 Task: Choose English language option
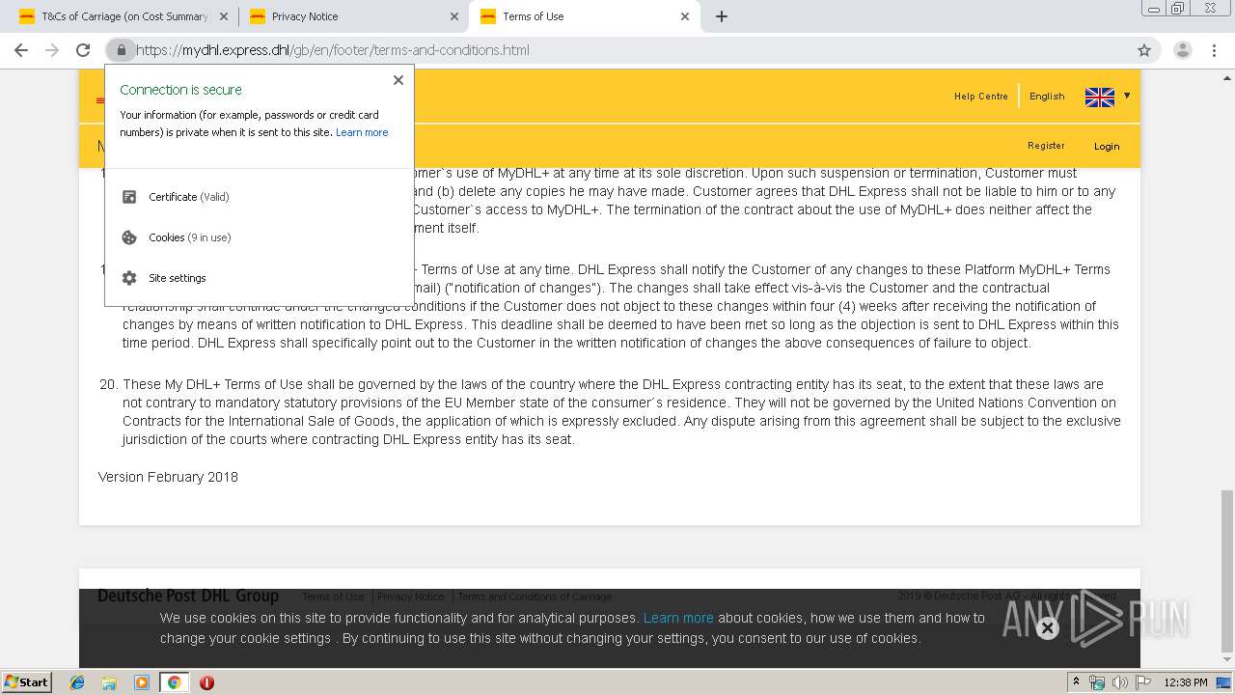pyautogui.click(x=1047, y=96)
